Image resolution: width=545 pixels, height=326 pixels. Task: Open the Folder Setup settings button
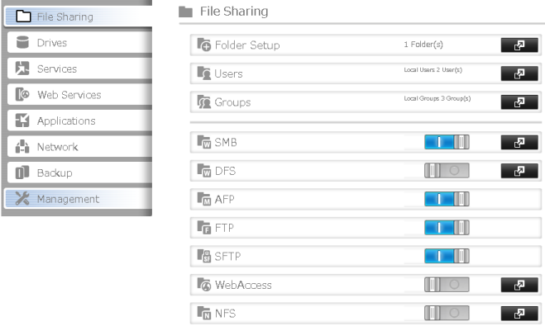pyautogui.click(x=519, y=45)
